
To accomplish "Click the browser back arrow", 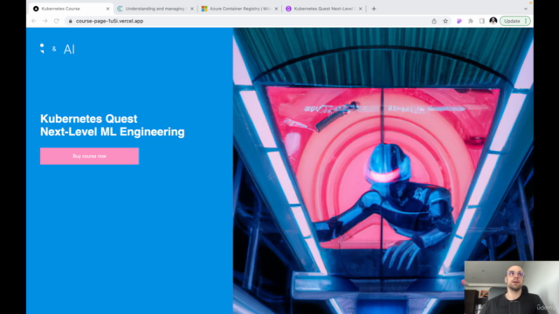I will 34,21.
